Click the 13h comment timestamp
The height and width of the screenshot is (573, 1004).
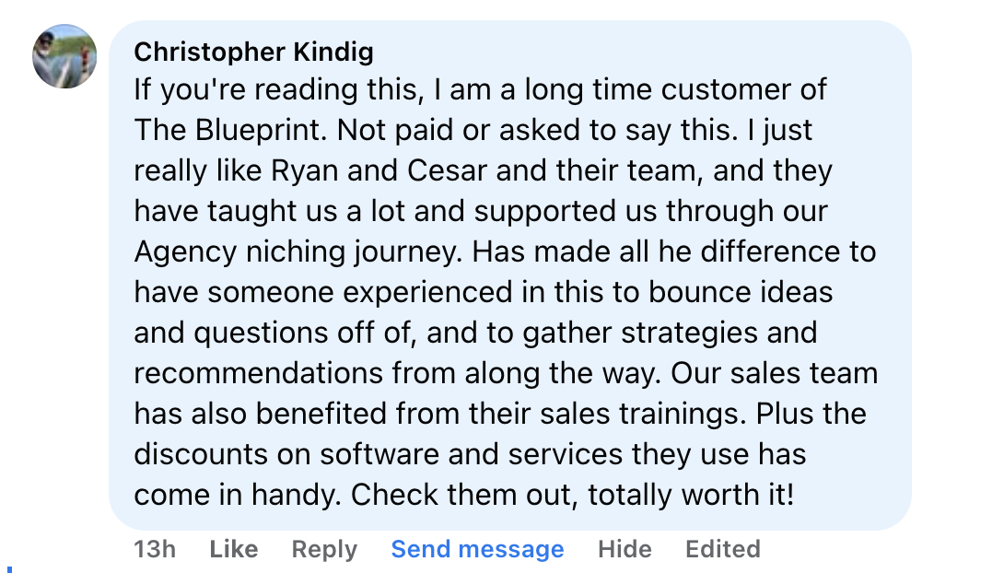coord(154,549)
